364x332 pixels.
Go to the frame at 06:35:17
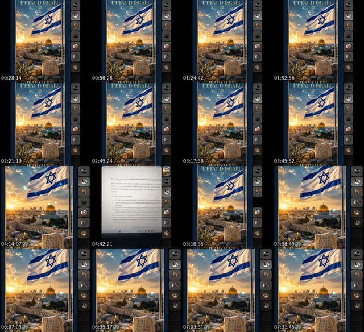click(136, 290)
